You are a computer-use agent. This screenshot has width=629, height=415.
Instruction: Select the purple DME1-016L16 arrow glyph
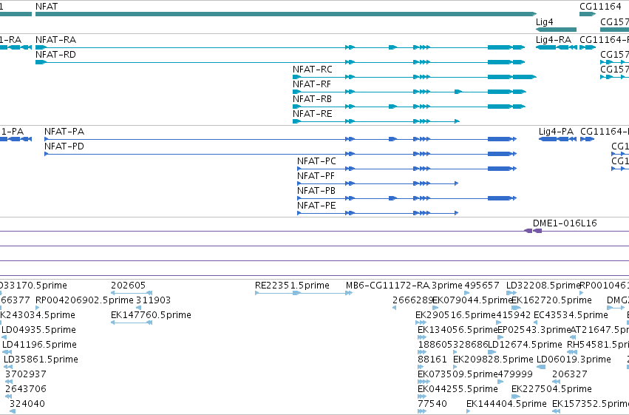coord(533,231)
